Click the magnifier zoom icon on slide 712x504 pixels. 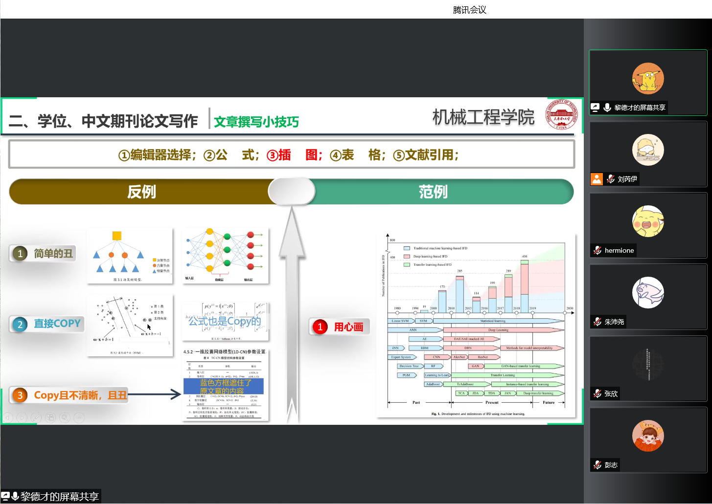[64, 417]
